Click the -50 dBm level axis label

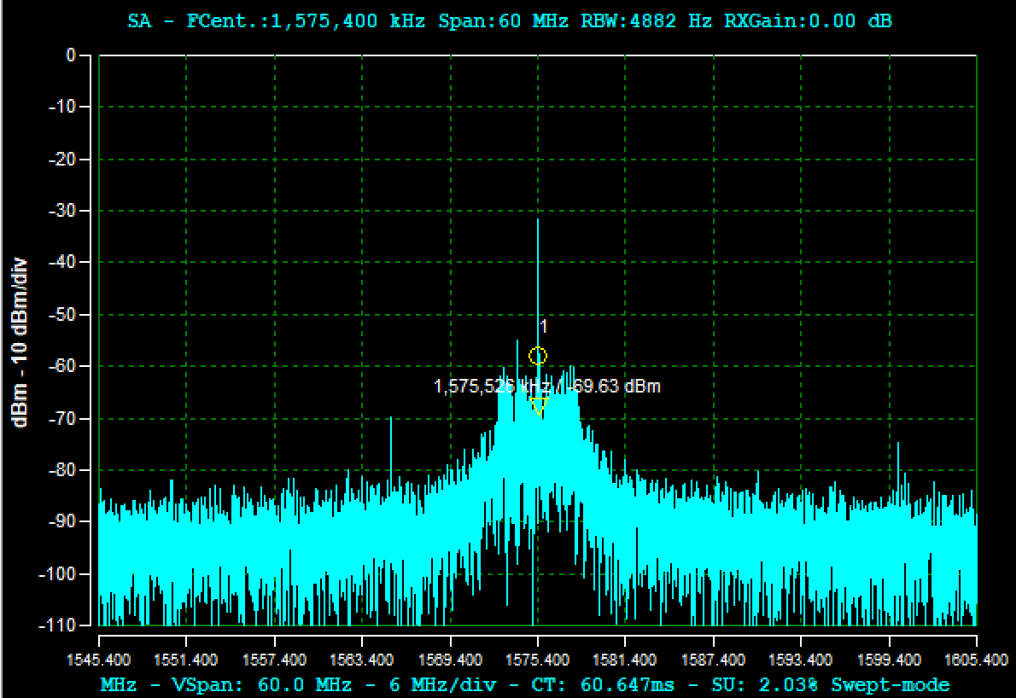63,315
